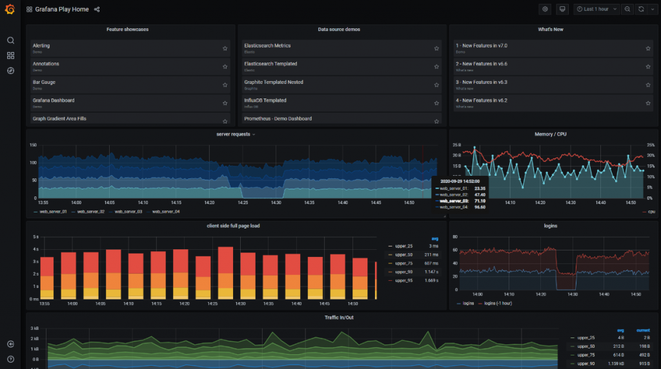Viewport: 661px width, 369px height.
Task: Open the server requests panel title menu
Action: [236, 134]
